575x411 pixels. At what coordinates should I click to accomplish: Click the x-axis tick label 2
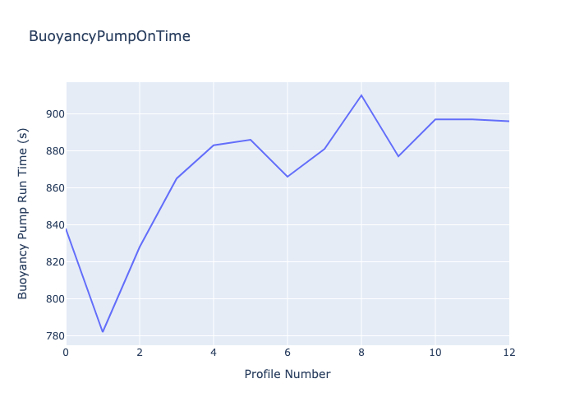140,352
